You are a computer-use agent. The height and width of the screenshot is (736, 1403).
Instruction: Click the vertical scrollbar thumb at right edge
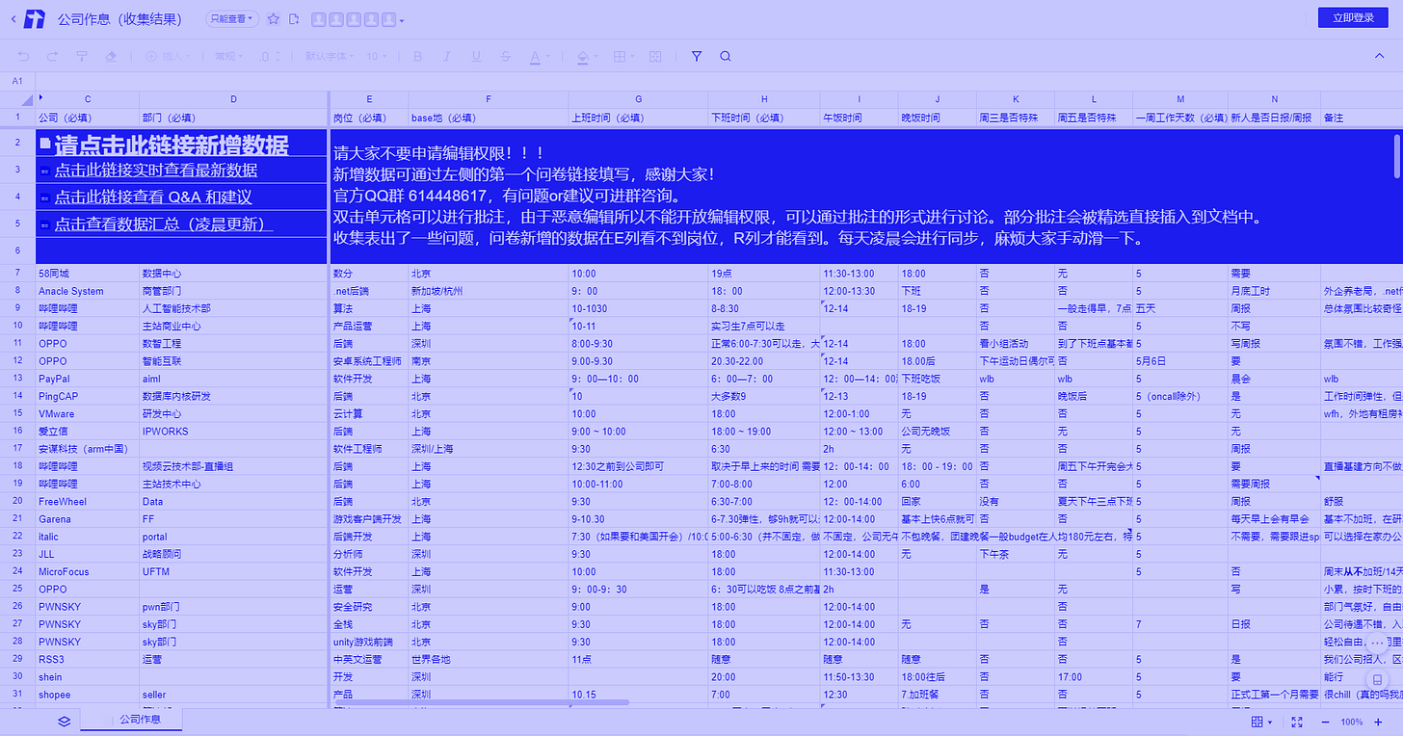(1397, 155)
